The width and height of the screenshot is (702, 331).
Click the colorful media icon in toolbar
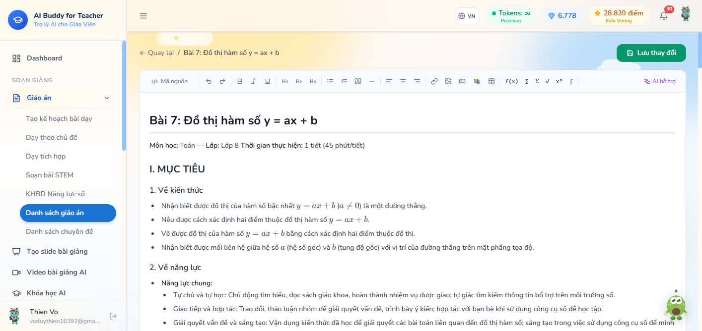[477, 81]
